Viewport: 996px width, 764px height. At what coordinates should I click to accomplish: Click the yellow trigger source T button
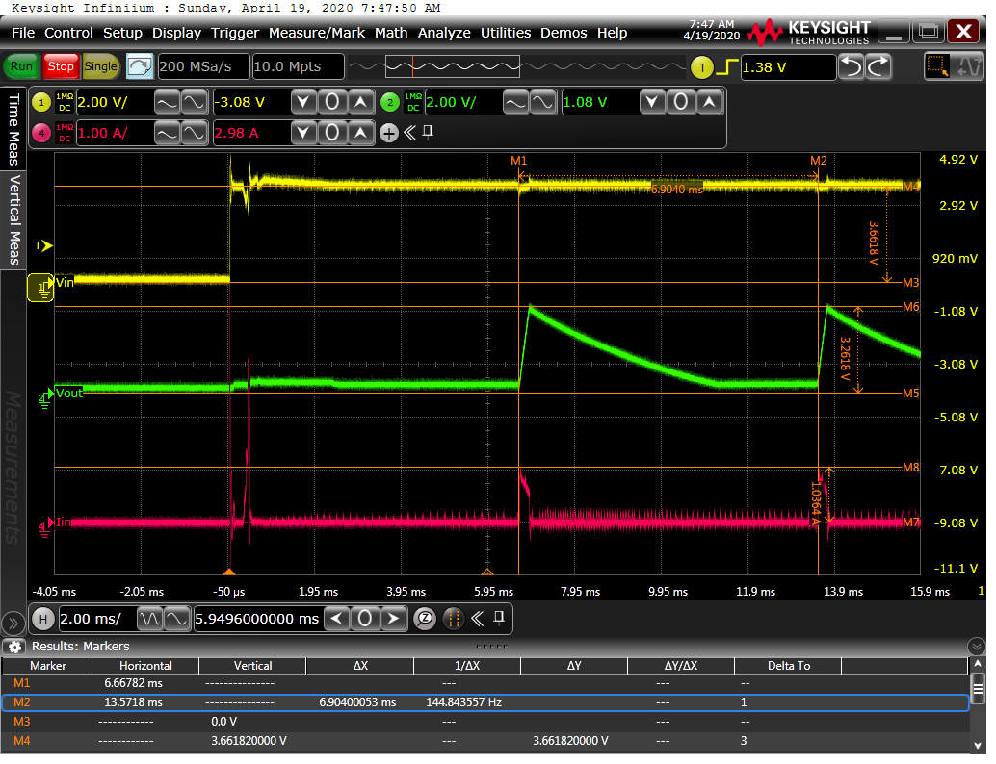tap(702, 67)
